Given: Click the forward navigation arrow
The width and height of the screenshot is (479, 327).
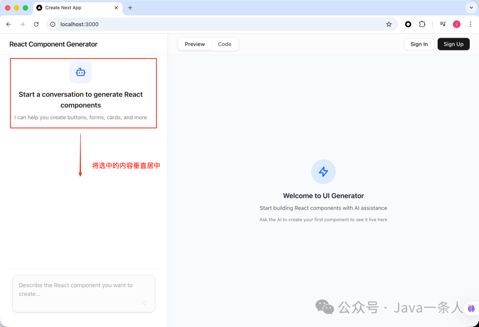Looking at the screenshot, I should pyautogui.click(x=22, y=24).
